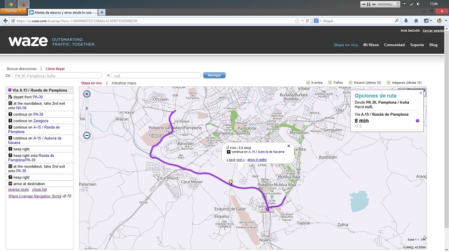
Task: Click the yellow route marker pin on map
Action: point(231,182)
